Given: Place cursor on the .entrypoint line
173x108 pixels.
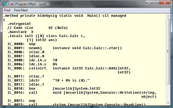Looking at the screenshot, I should [19, 24].
